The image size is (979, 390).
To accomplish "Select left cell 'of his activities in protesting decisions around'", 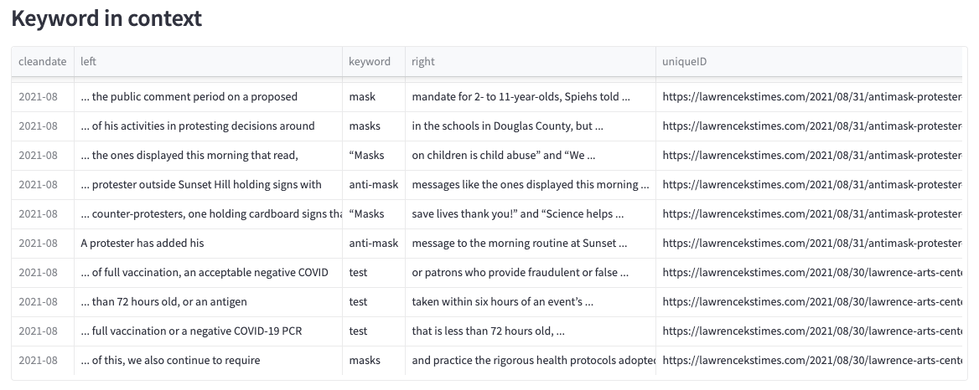I will click(208, 126).
